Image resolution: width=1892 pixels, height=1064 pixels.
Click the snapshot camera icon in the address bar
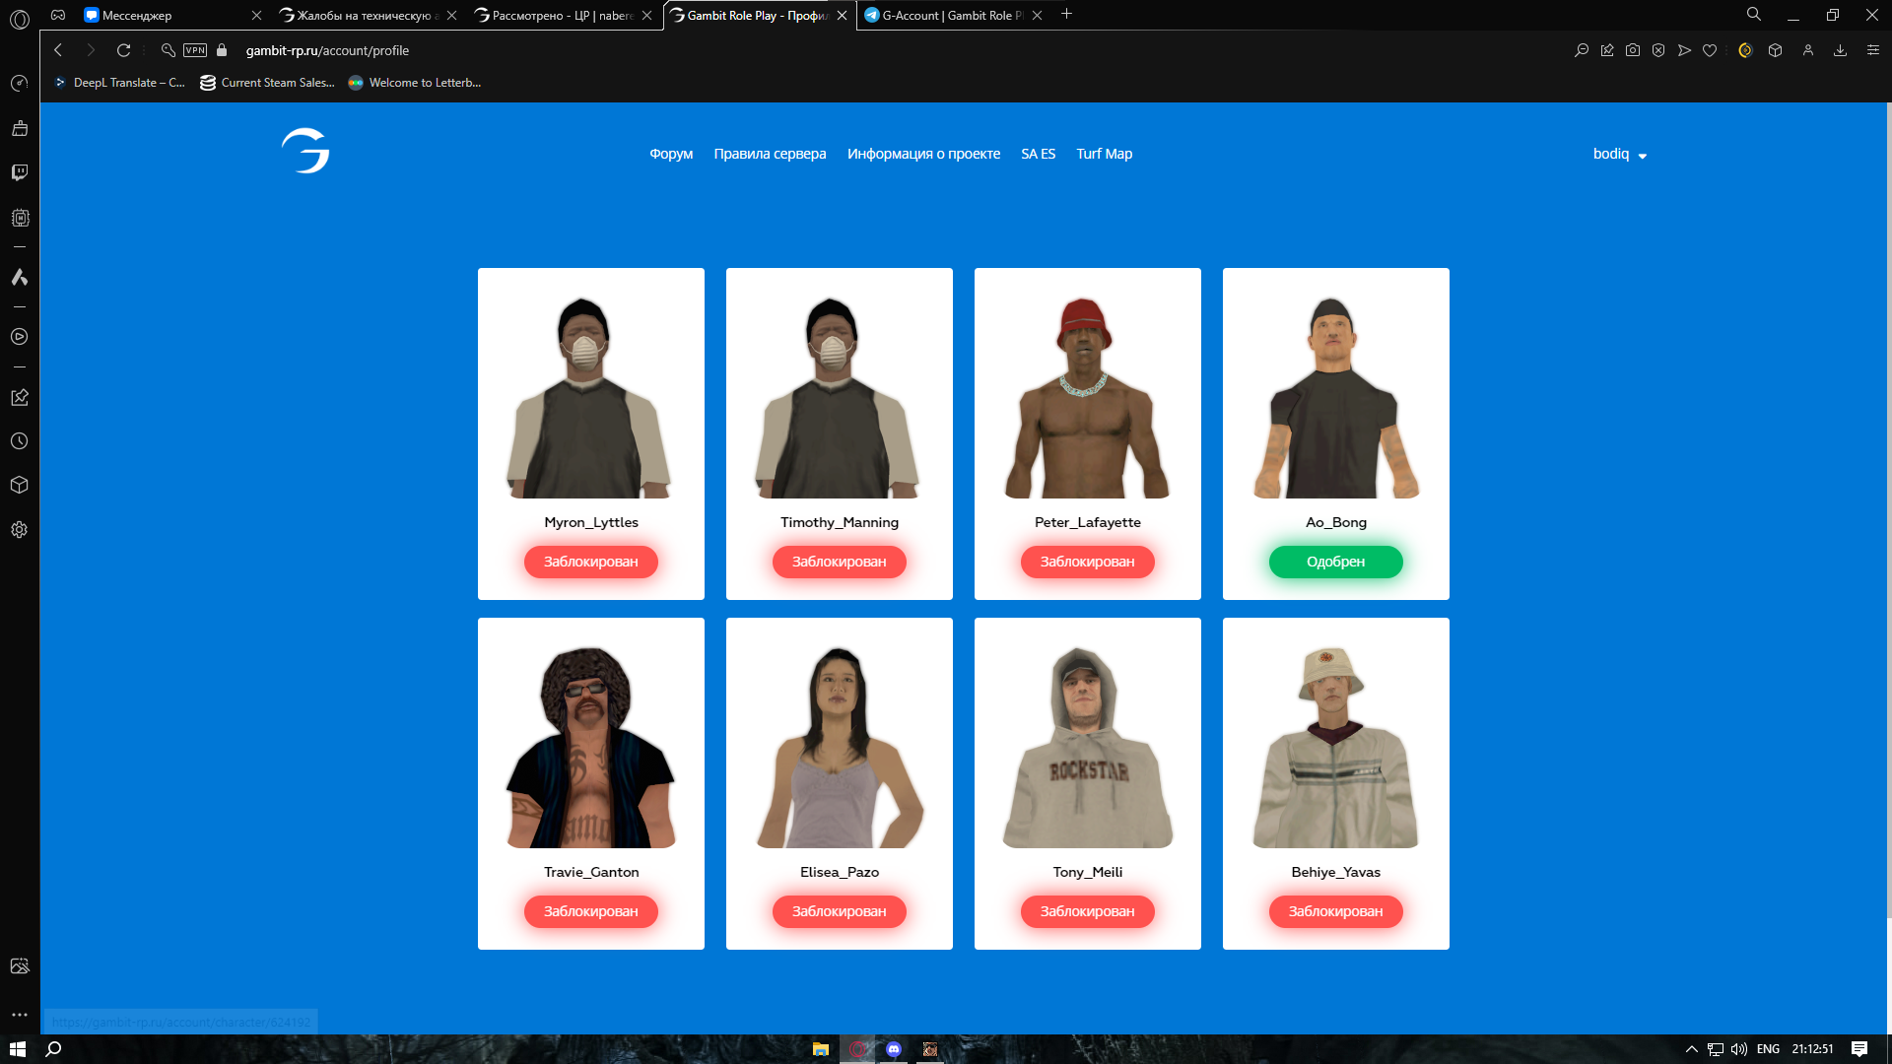point(1633,50)
